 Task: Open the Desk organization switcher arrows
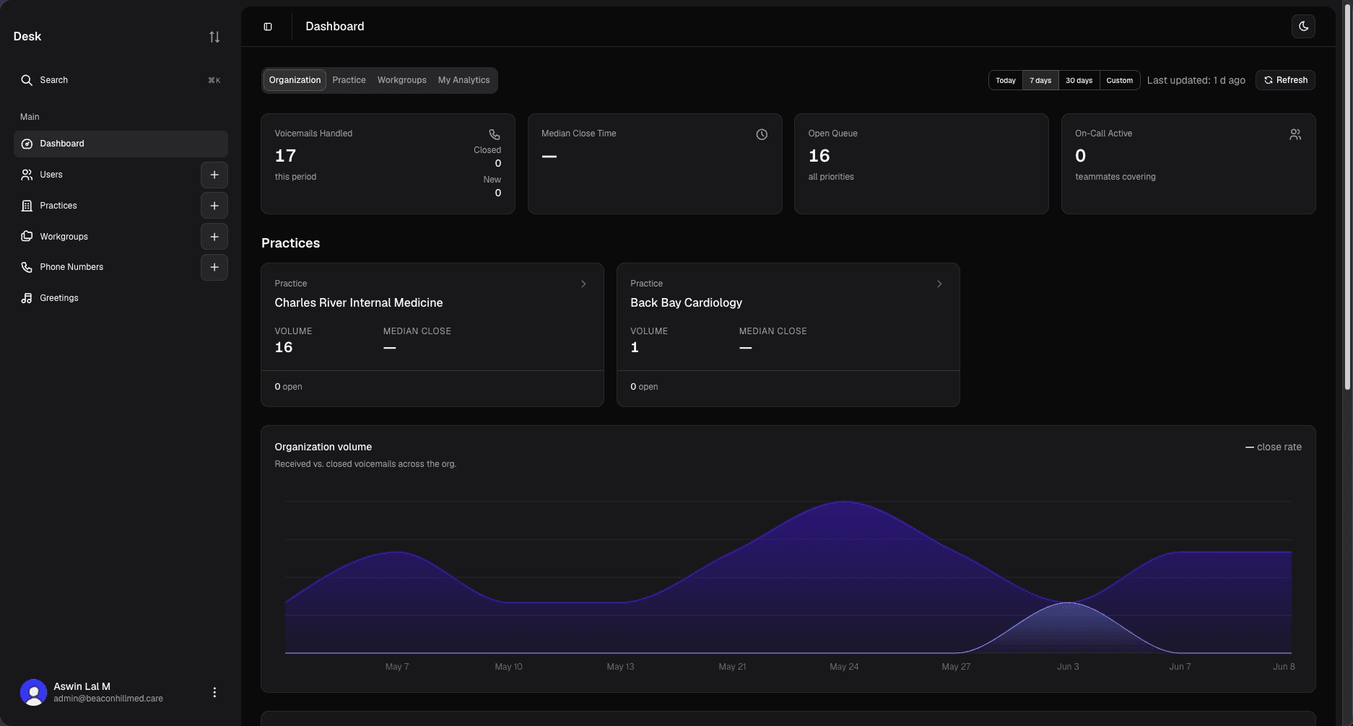click(214, 37)
